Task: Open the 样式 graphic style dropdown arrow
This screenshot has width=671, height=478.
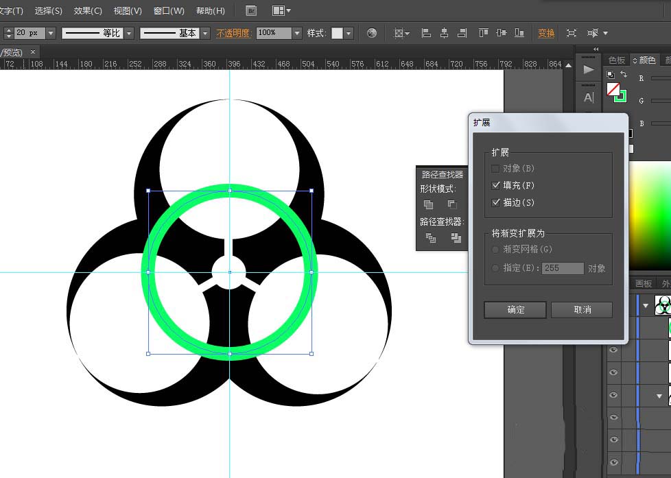Action: pos(349,33)
